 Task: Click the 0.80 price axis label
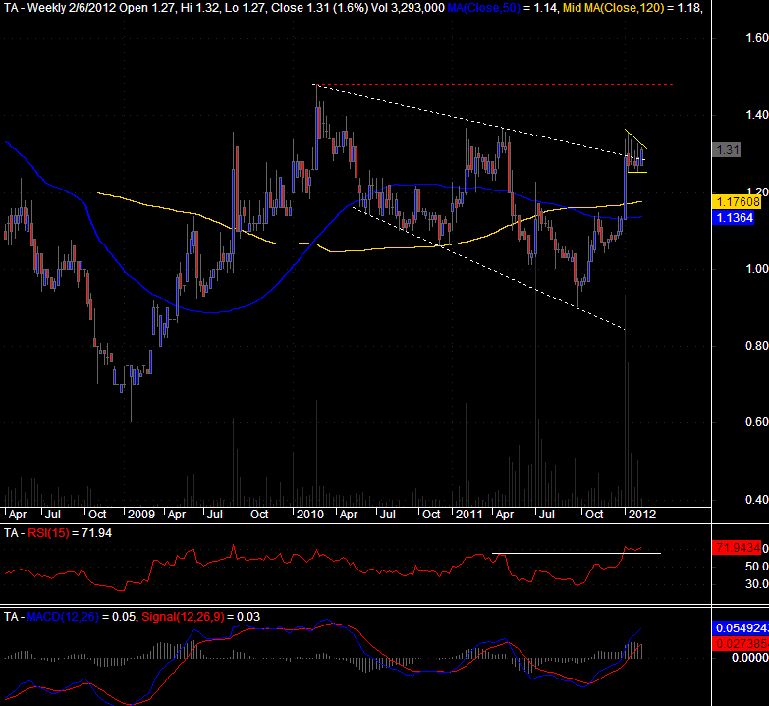click(x=757, y=346)
